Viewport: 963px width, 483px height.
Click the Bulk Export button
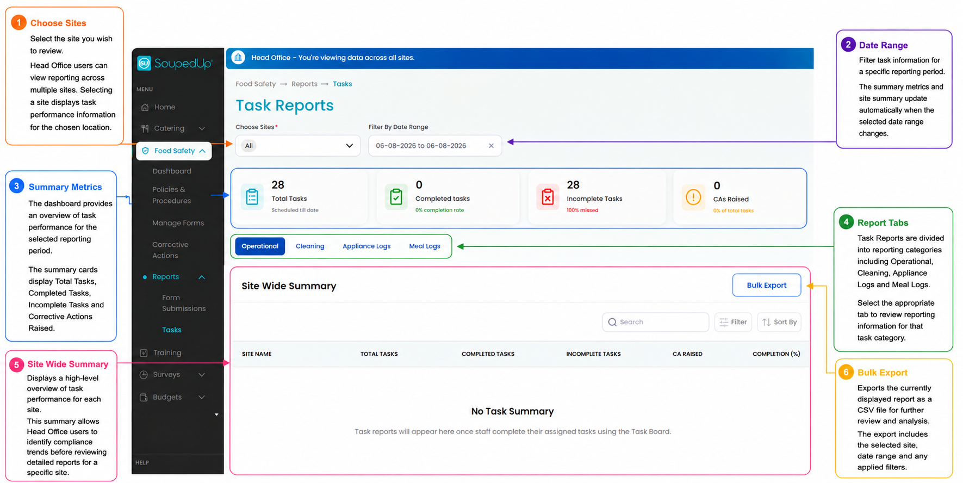(767, 285)
